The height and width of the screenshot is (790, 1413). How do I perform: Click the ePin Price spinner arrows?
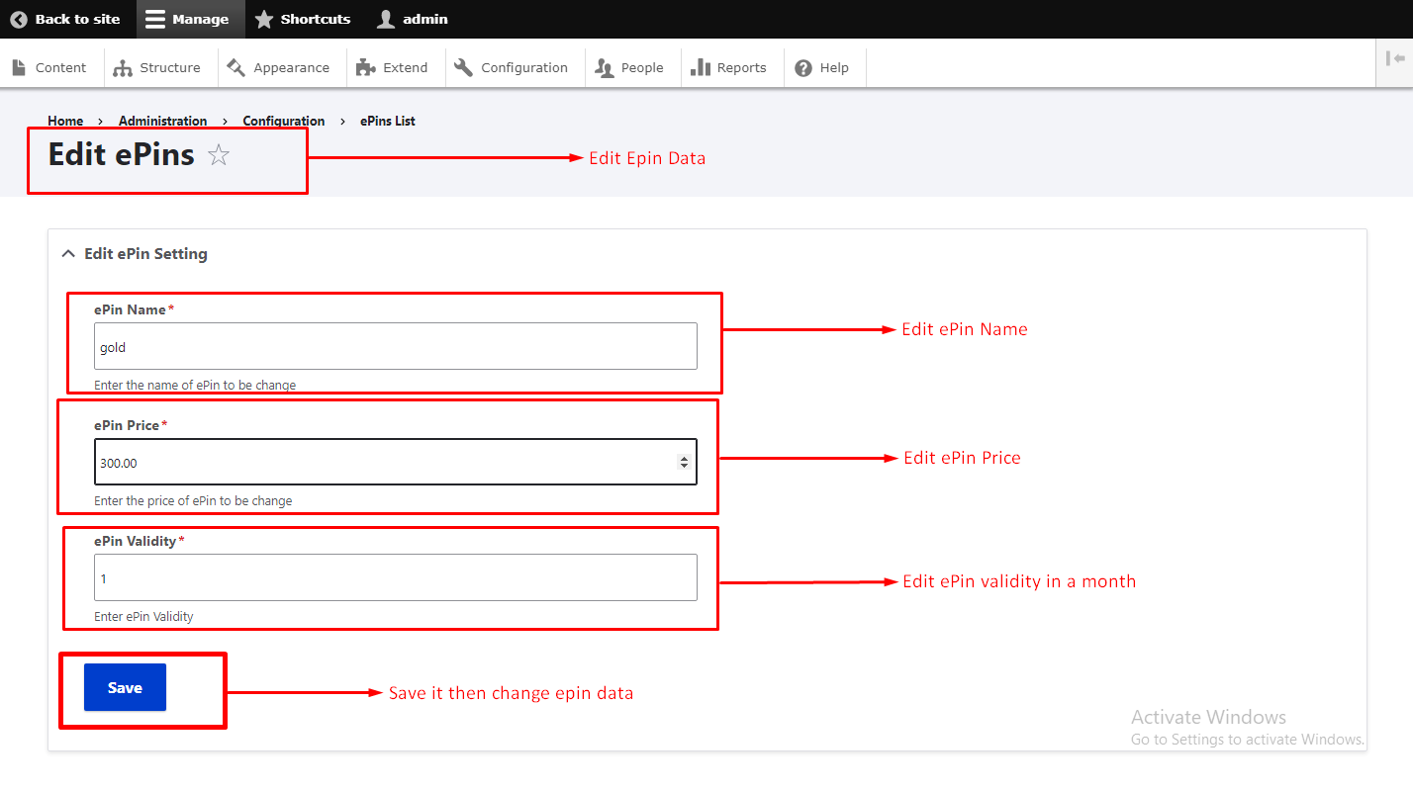click(x=684, y=462)
